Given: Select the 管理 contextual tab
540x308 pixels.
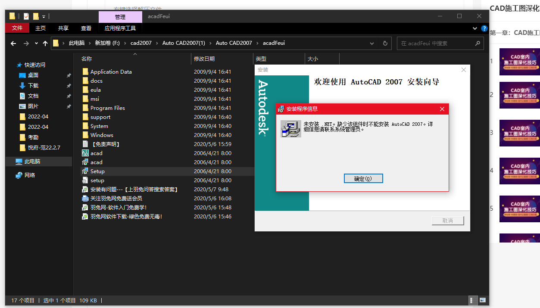Looking at the screenshot, I should (x=120, y=17).
